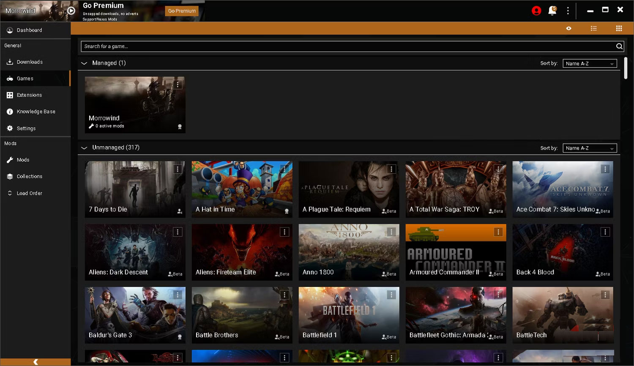Open the Sort by dropdown for Unmanaged games

pyautogui.click(x=589, y=148)
